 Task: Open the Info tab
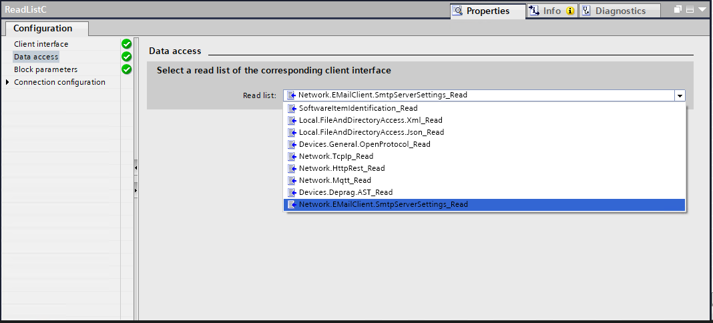(551, 11)
